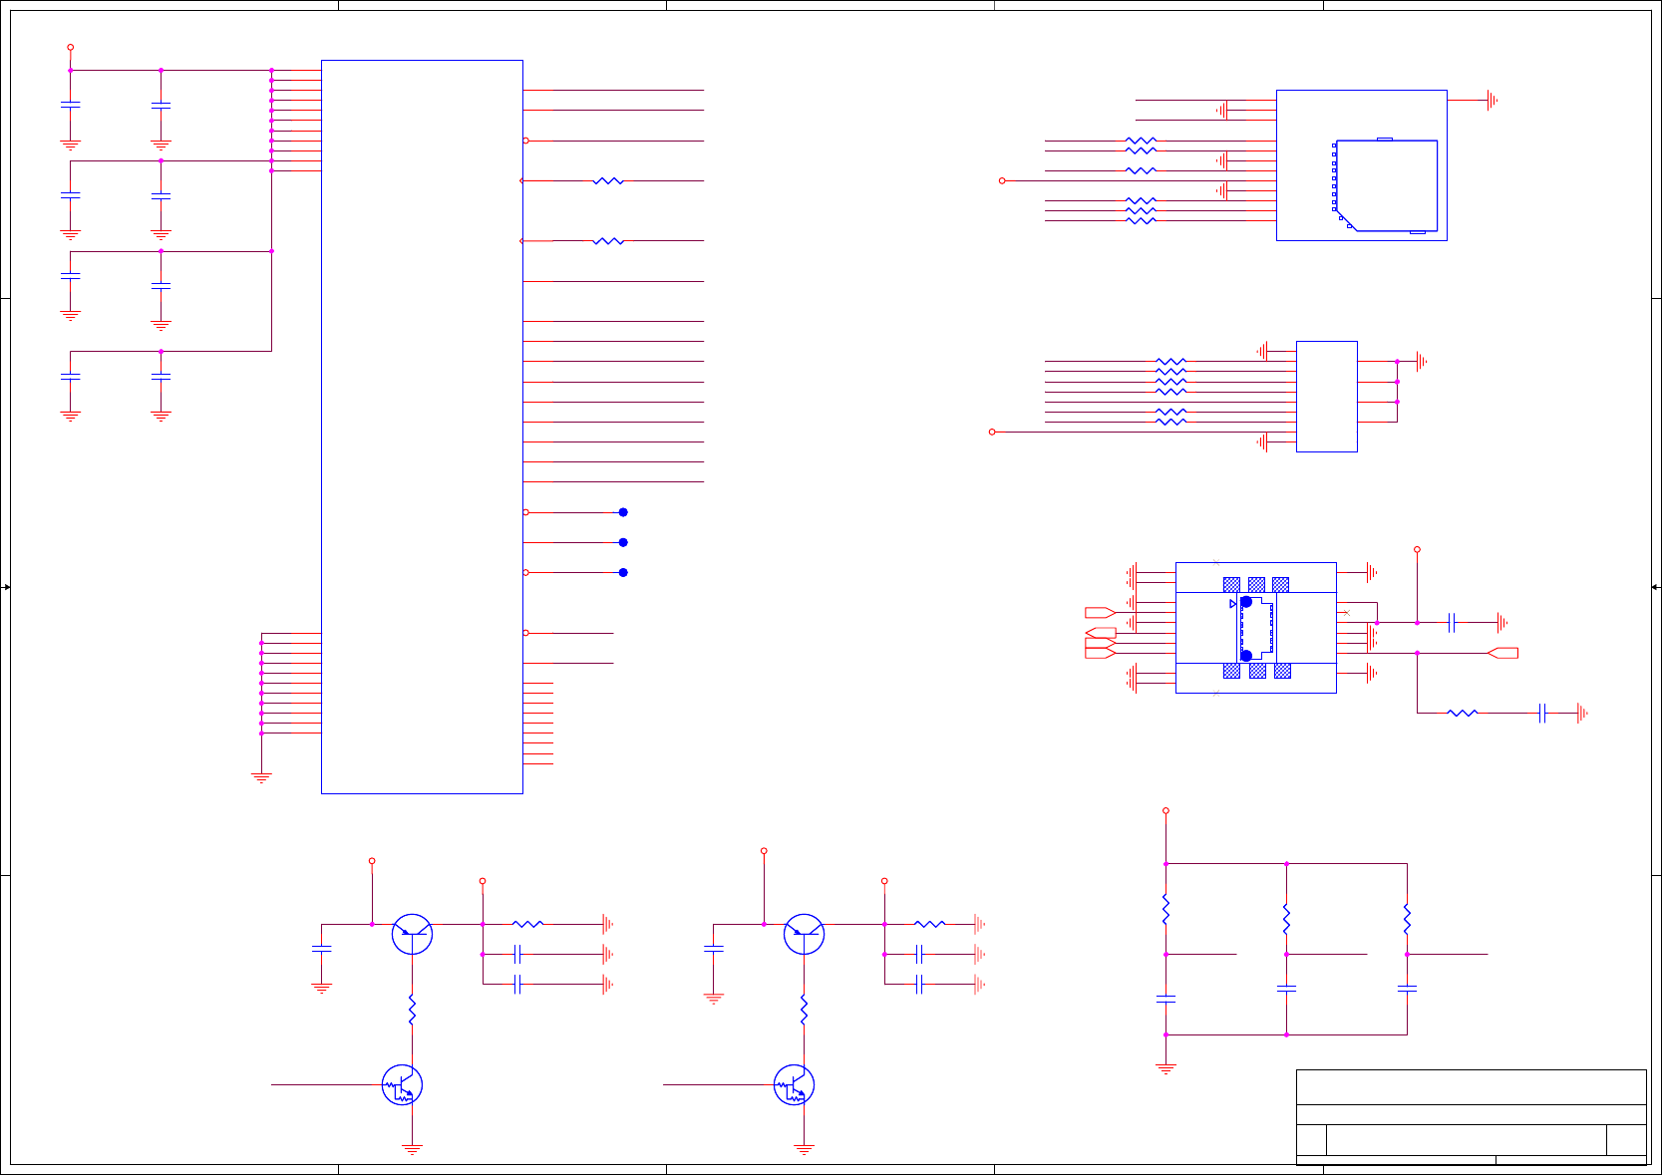Screen dimensions: 1662x1175
Task: Select pass transistor in left regulator circuit
Action: (412, 934)
